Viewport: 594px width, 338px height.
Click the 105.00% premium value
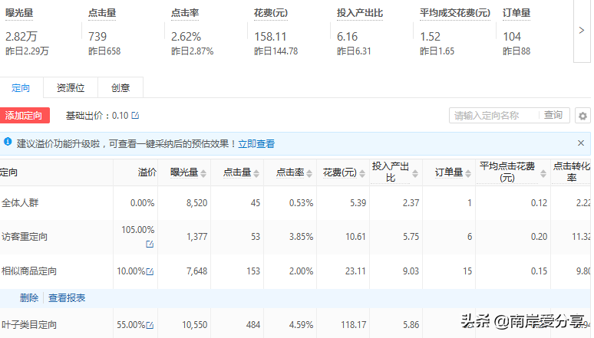coord(138,230)
